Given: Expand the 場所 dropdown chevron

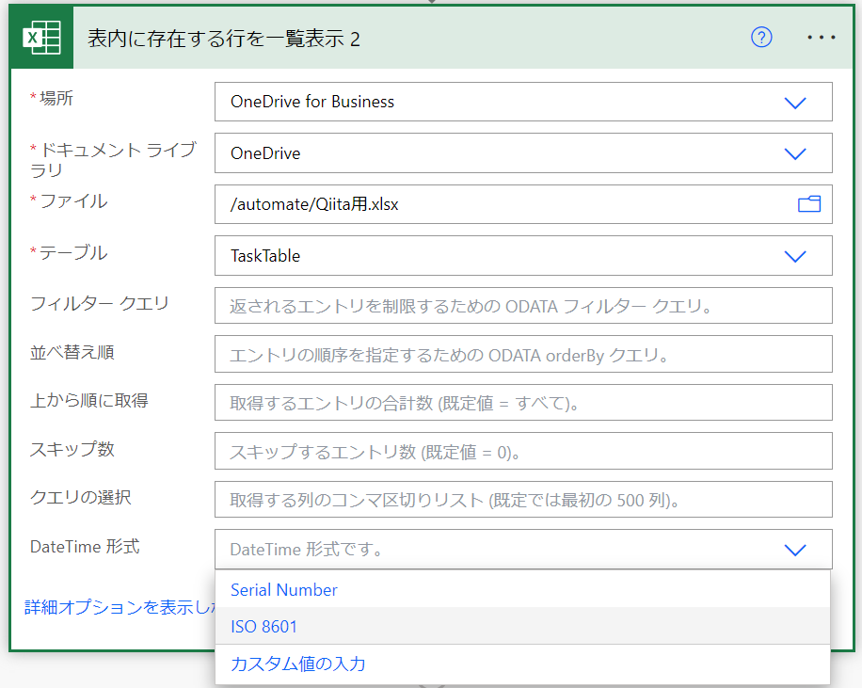Looking at the screenshot, I should (x=795, y=103).
